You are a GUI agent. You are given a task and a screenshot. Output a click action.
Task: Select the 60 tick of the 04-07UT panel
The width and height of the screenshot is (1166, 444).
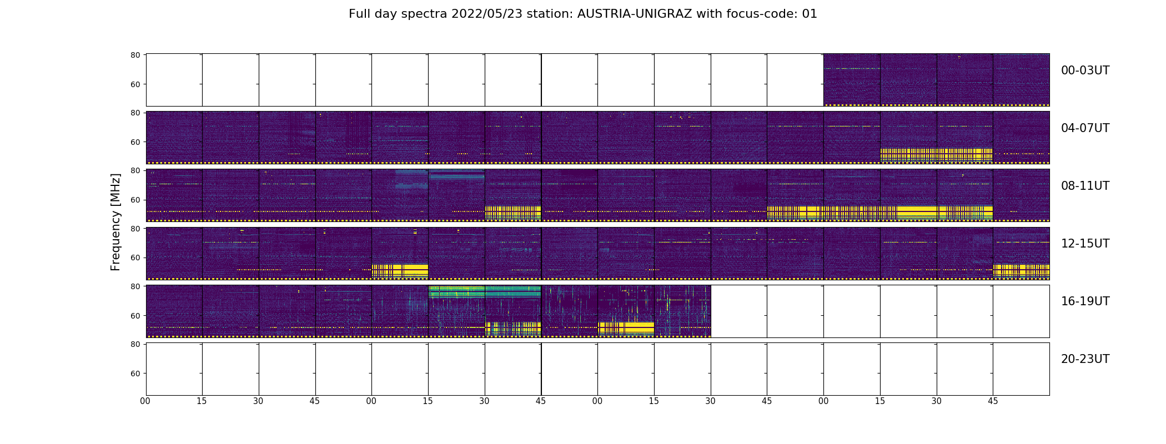click(135, 142)
